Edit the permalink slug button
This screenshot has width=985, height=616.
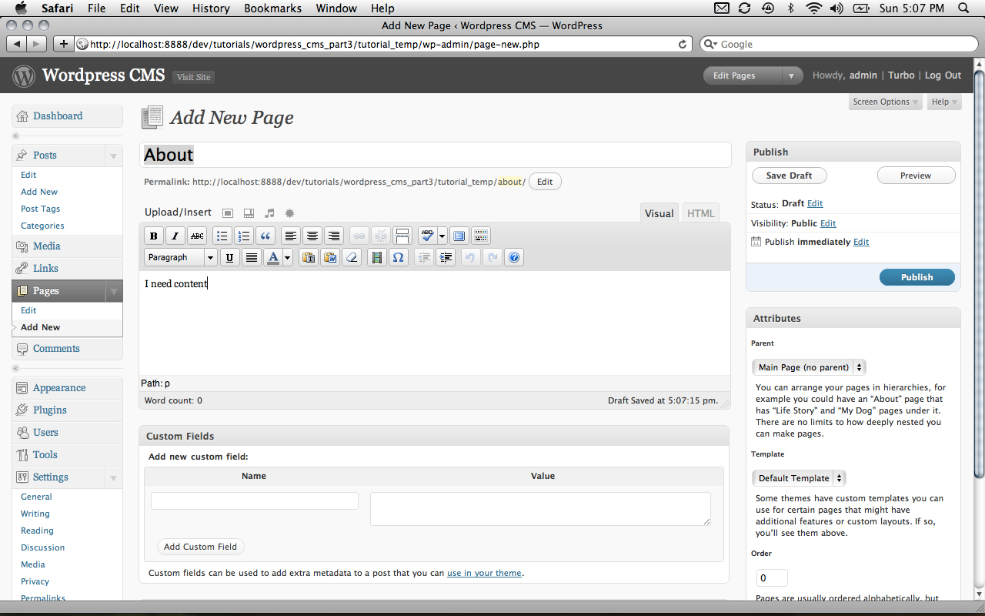click(545, 182)
